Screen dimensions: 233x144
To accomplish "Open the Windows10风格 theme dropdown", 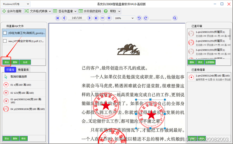I will point(16,4).
